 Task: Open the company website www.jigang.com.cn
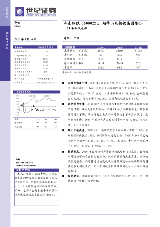[45, 82]
